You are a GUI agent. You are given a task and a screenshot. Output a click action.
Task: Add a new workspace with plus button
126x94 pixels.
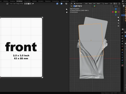[x=77, y=1]
